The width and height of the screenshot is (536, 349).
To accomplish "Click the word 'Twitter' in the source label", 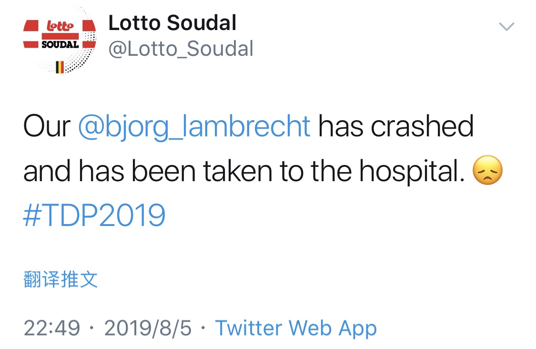I will 249,328.
